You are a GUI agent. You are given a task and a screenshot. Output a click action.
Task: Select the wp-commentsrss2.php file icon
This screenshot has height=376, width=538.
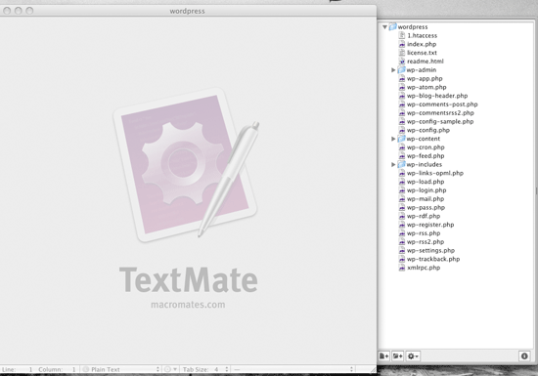(x=402, y=112)
